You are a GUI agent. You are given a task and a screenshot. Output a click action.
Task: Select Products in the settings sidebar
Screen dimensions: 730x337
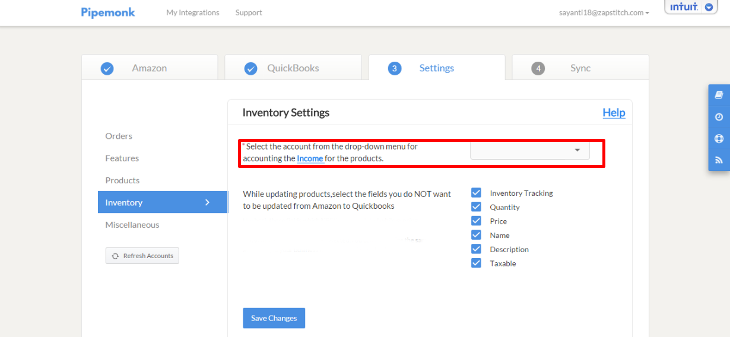[x=122, y=180]
